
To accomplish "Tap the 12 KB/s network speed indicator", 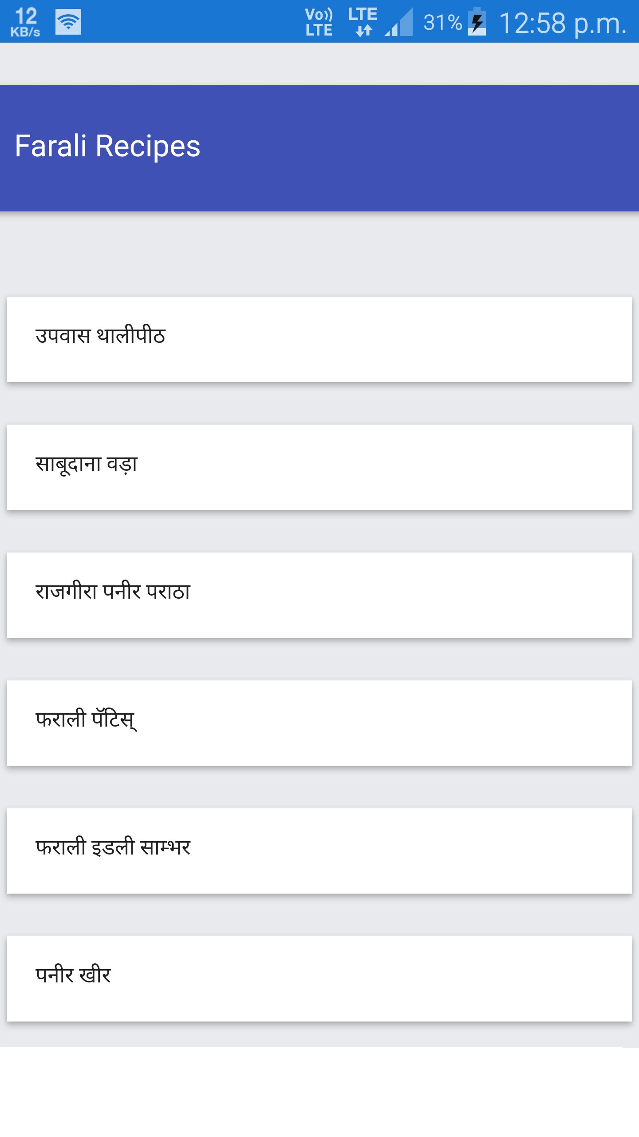I will (25, 22).
